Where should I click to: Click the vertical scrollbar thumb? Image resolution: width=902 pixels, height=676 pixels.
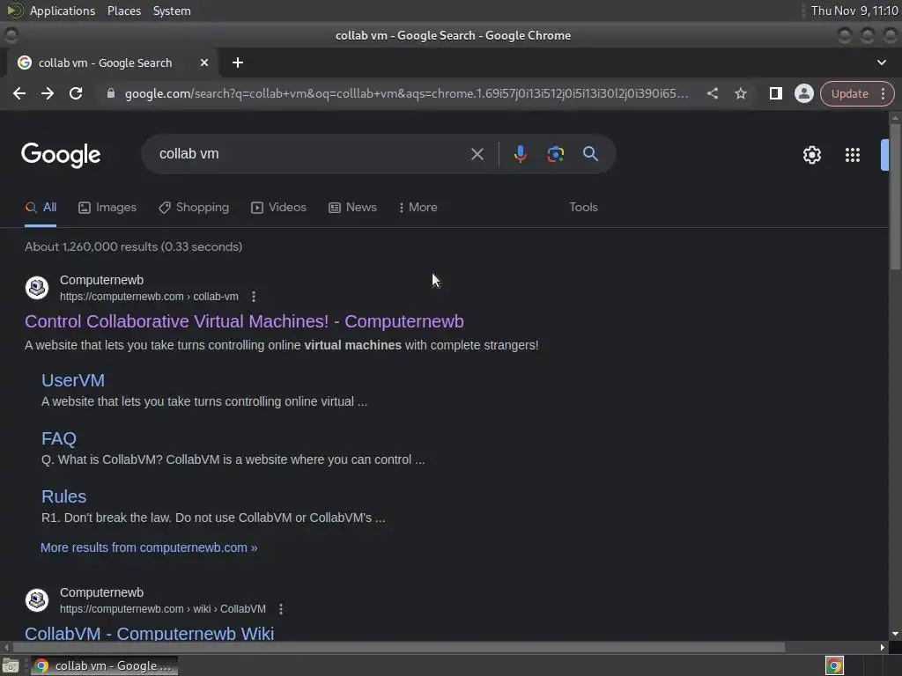(895, 195)
